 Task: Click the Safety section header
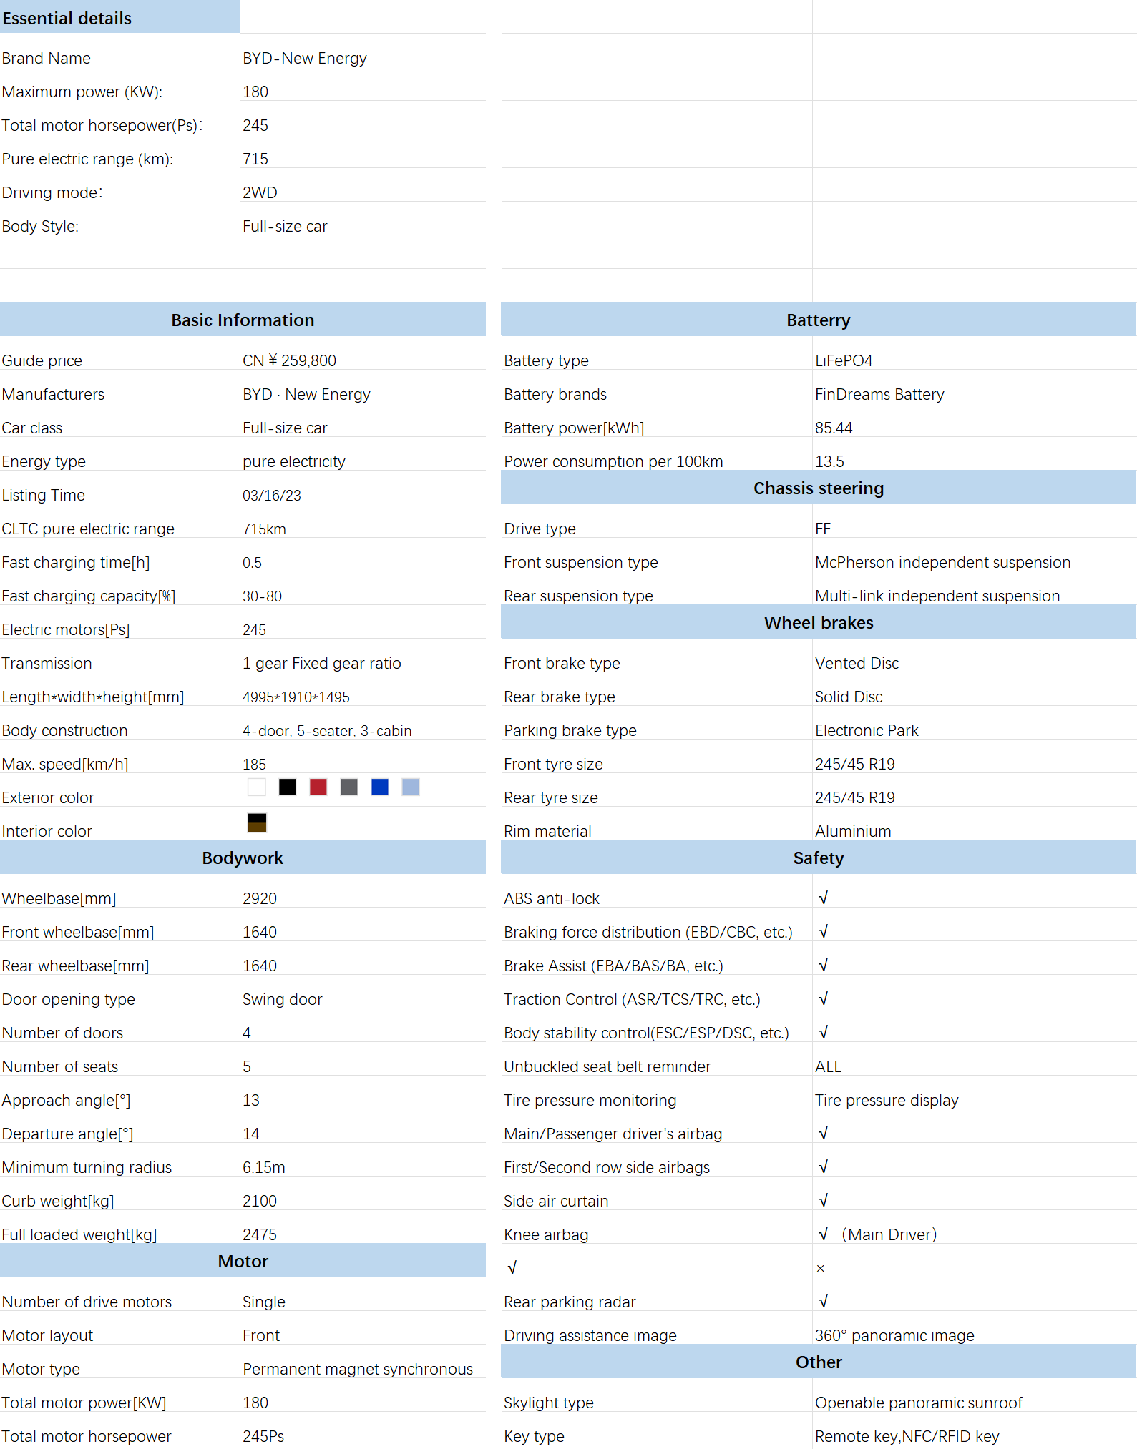point(819,858)
